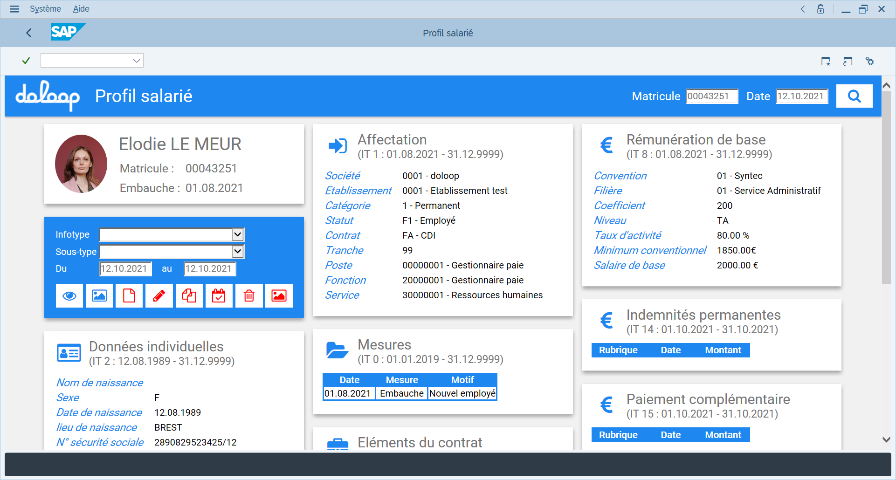Click the Mesures folder icon

point(338,350)
